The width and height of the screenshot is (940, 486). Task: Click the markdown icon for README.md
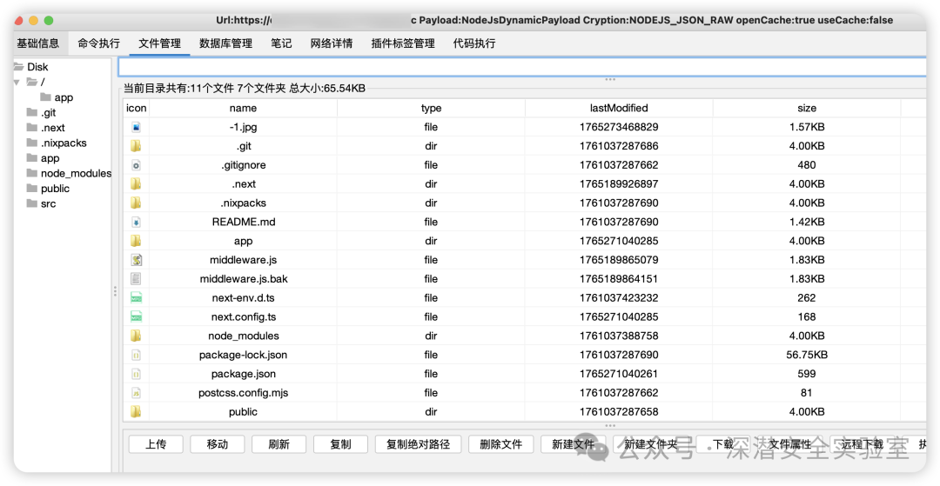[136, 222]
